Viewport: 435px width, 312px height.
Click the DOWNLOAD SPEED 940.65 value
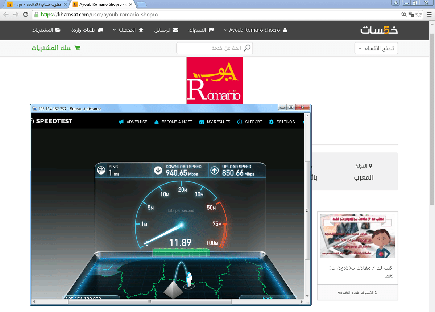pos(181,173)
